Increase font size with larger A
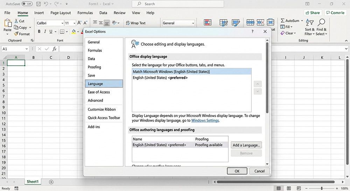Image resolution: width=350 pixels, height=191 pixels. click(79, 23)
